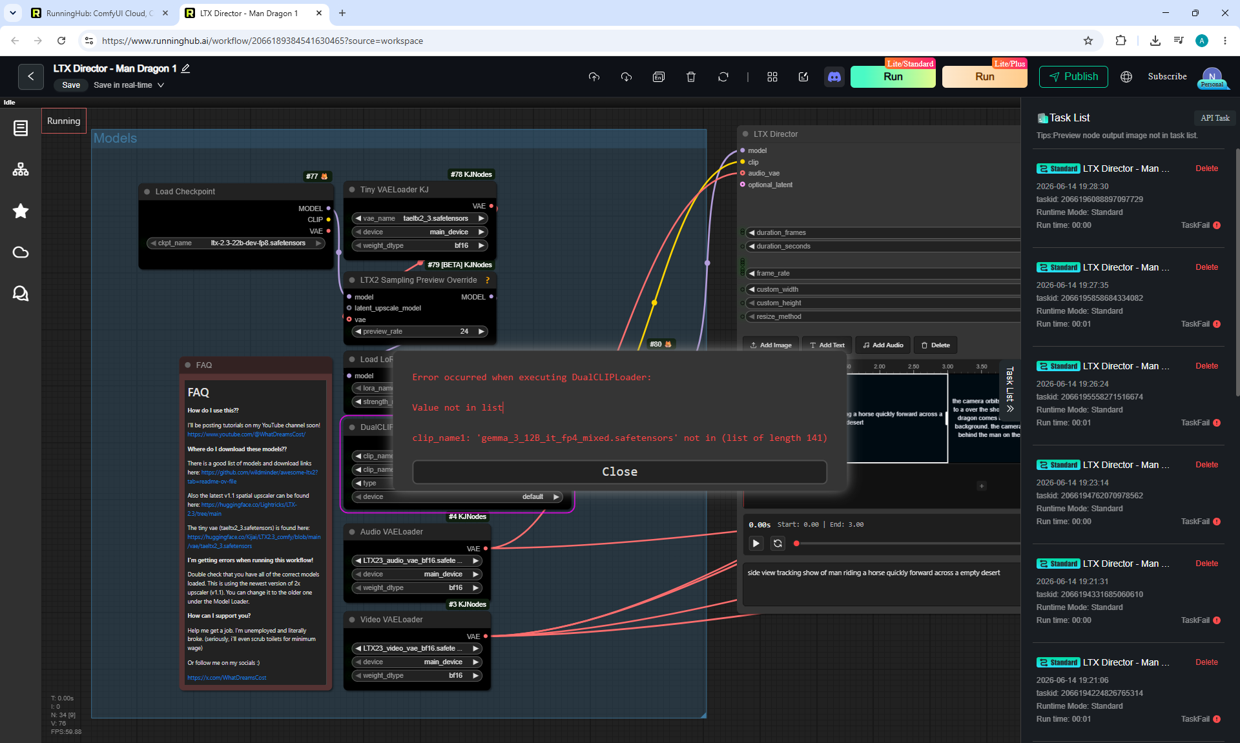Image resolution: width=1240 pixels, height=743 pixels.
Task: Select the LTX Director - Man Dragon 1 browser tab
Action: tap(249, 13)
